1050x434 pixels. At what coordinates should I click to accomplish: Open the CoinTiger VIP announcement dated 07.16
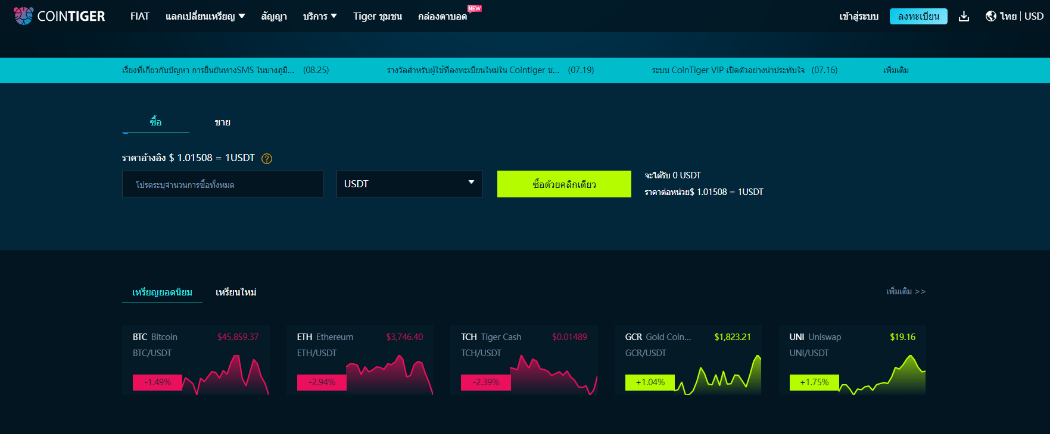click(x=744, y=70)
